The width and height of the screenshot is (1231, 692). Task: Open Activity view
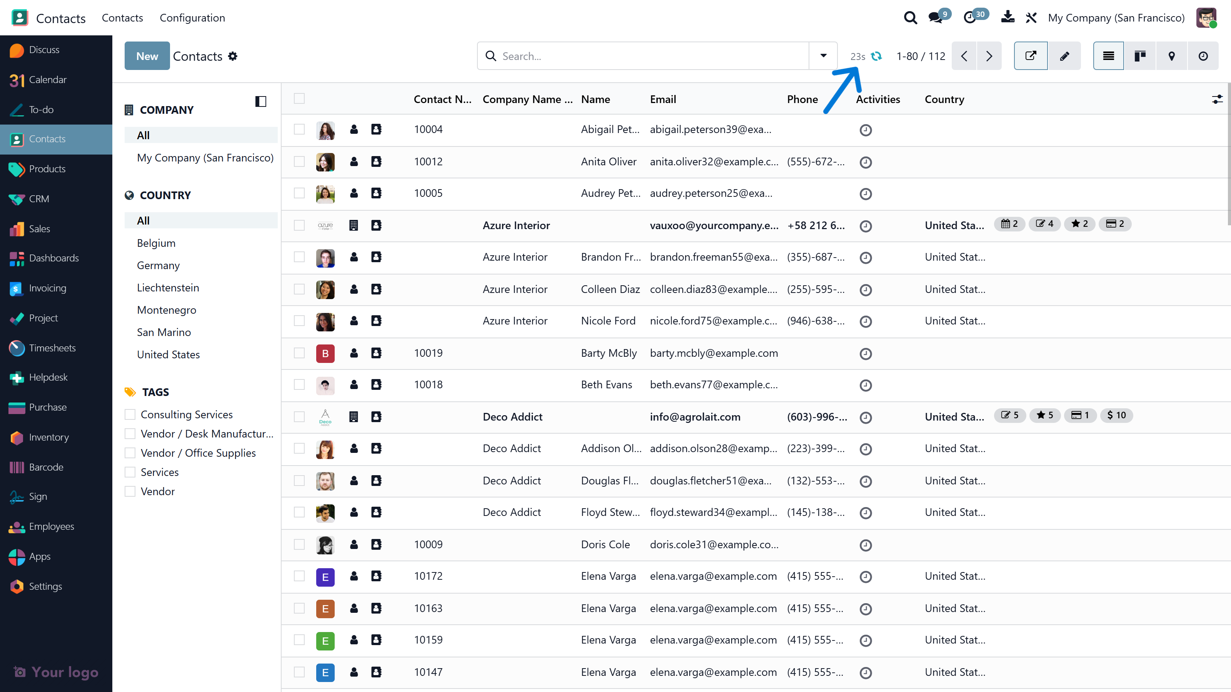click(1203, 56)
